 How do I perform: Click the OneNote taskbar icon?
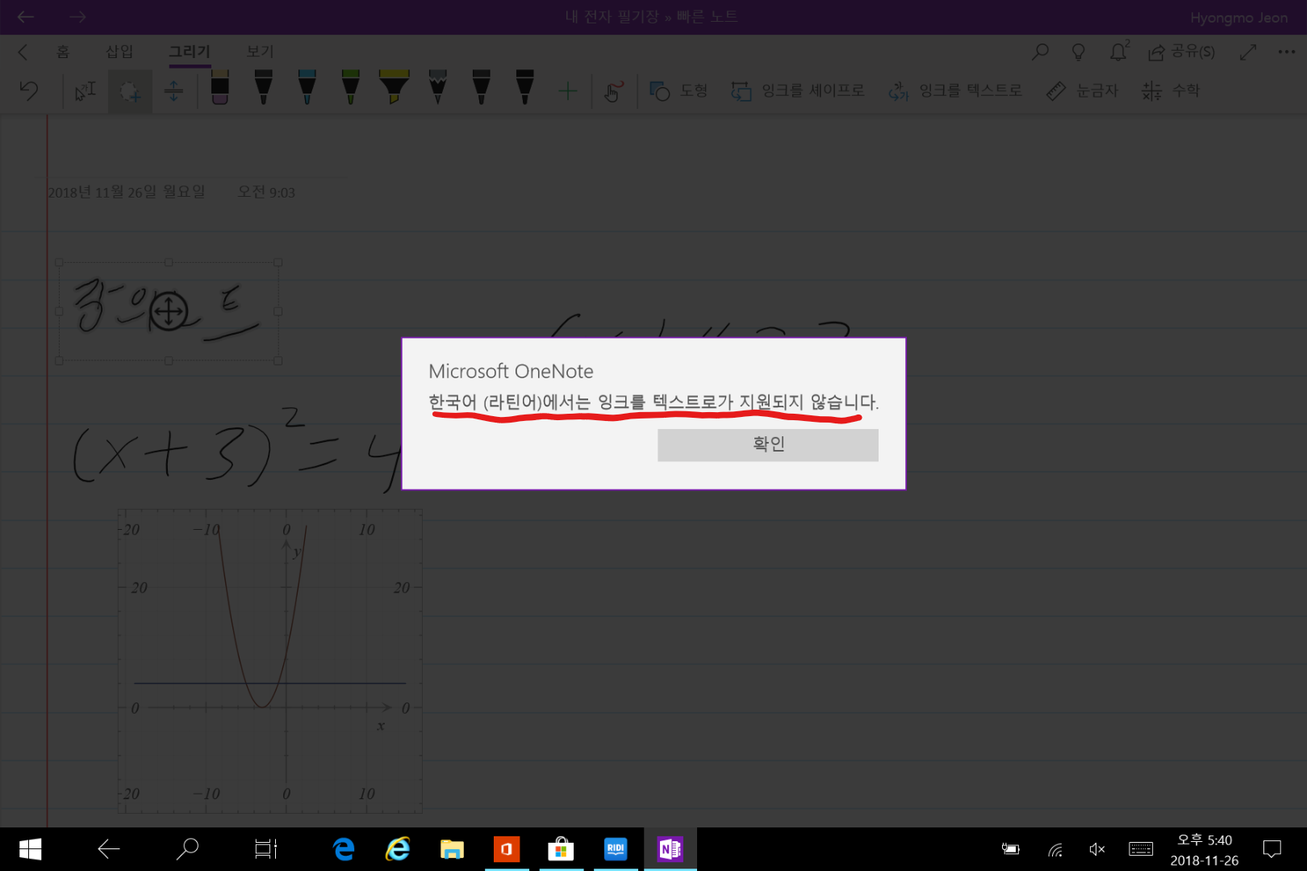[x=670, y=849]
